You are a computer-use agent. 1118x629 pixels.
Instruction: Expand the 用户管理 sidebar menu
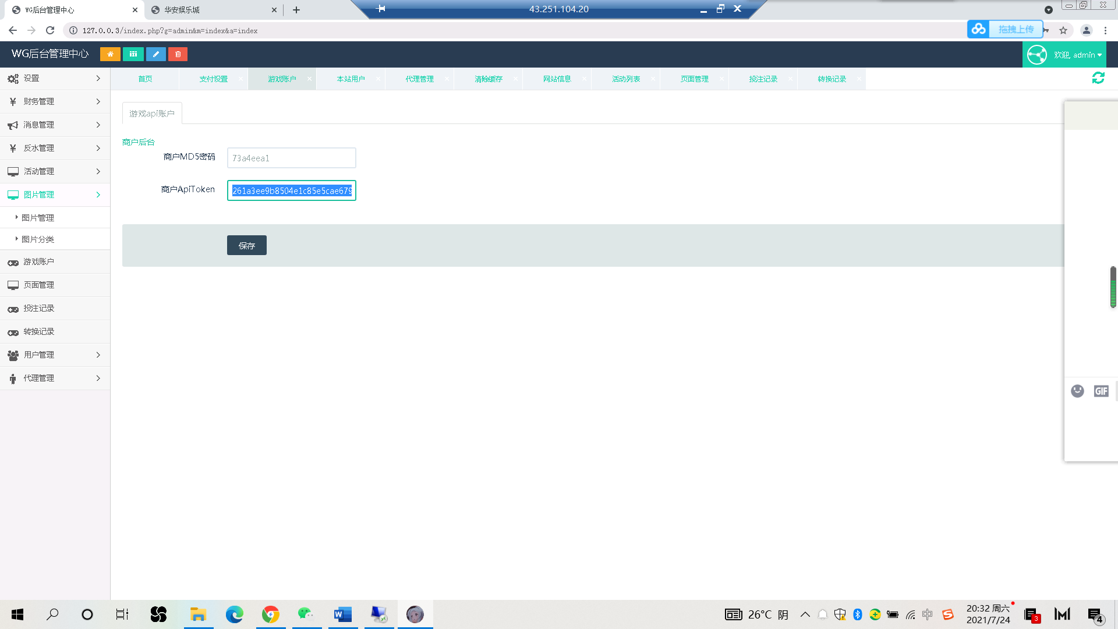click(55, 355)
